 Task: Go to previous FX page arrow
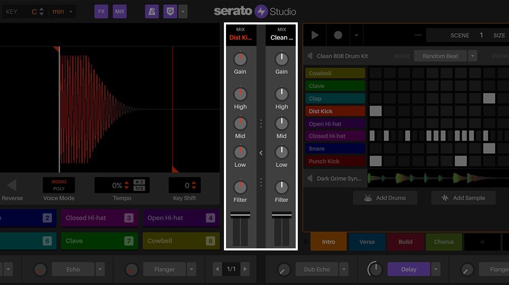tap(217, 269)
